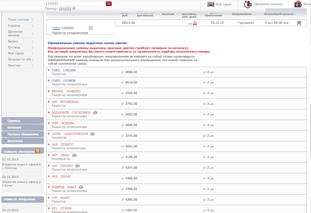Viewport: 311px width, 213px height.
Task: Click price 26813,00 for FORD 1335552
Action: [x=128, y=23]
